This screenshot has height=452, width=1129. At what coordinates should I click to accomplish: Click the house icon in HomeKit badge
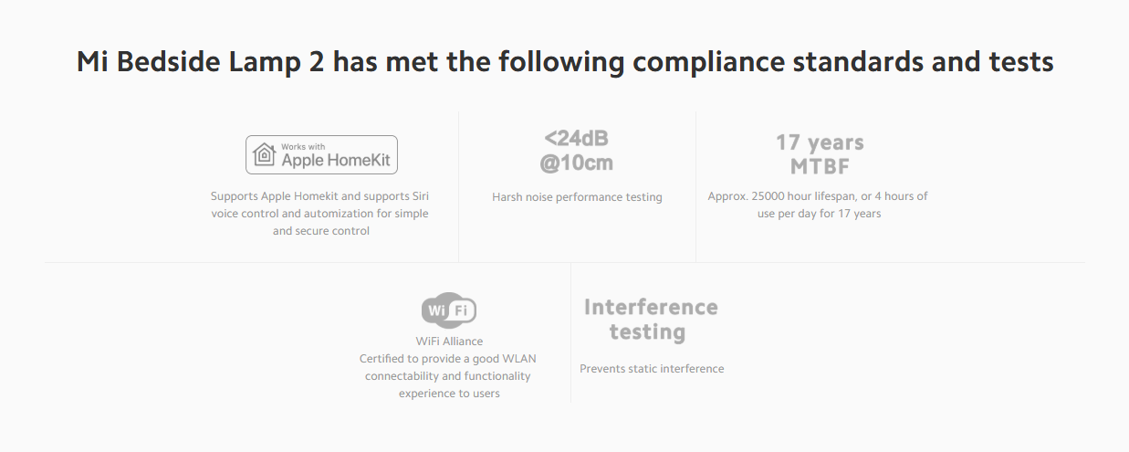pyautogui.click(x=265, y=154)
